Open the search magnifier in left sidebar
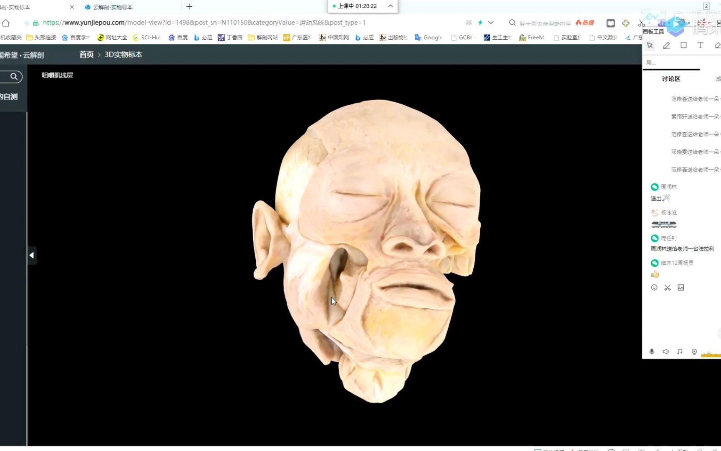Viewport: 721px width, 451px height. (x=14, y=76)
